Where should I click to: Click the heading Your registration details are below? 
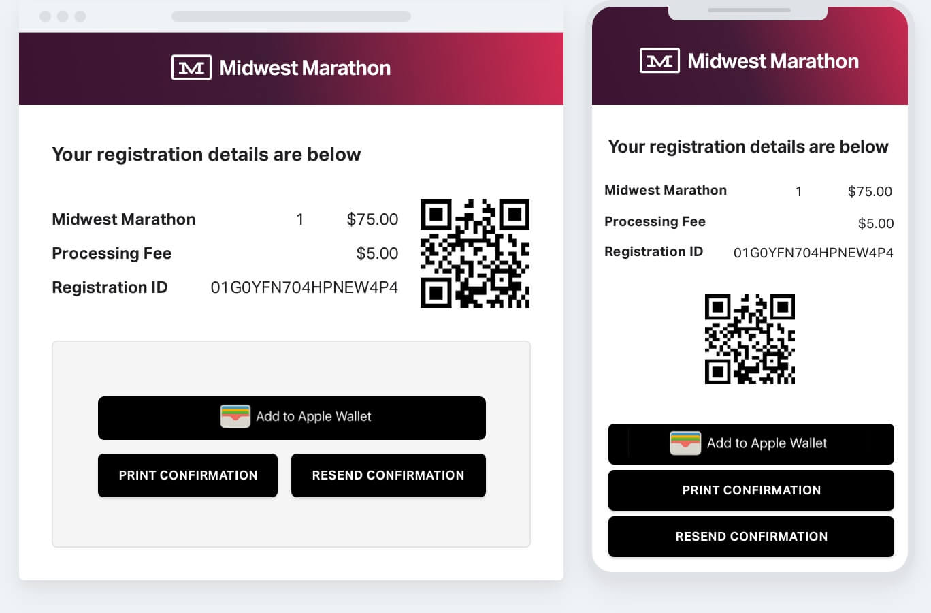[206, 155]
